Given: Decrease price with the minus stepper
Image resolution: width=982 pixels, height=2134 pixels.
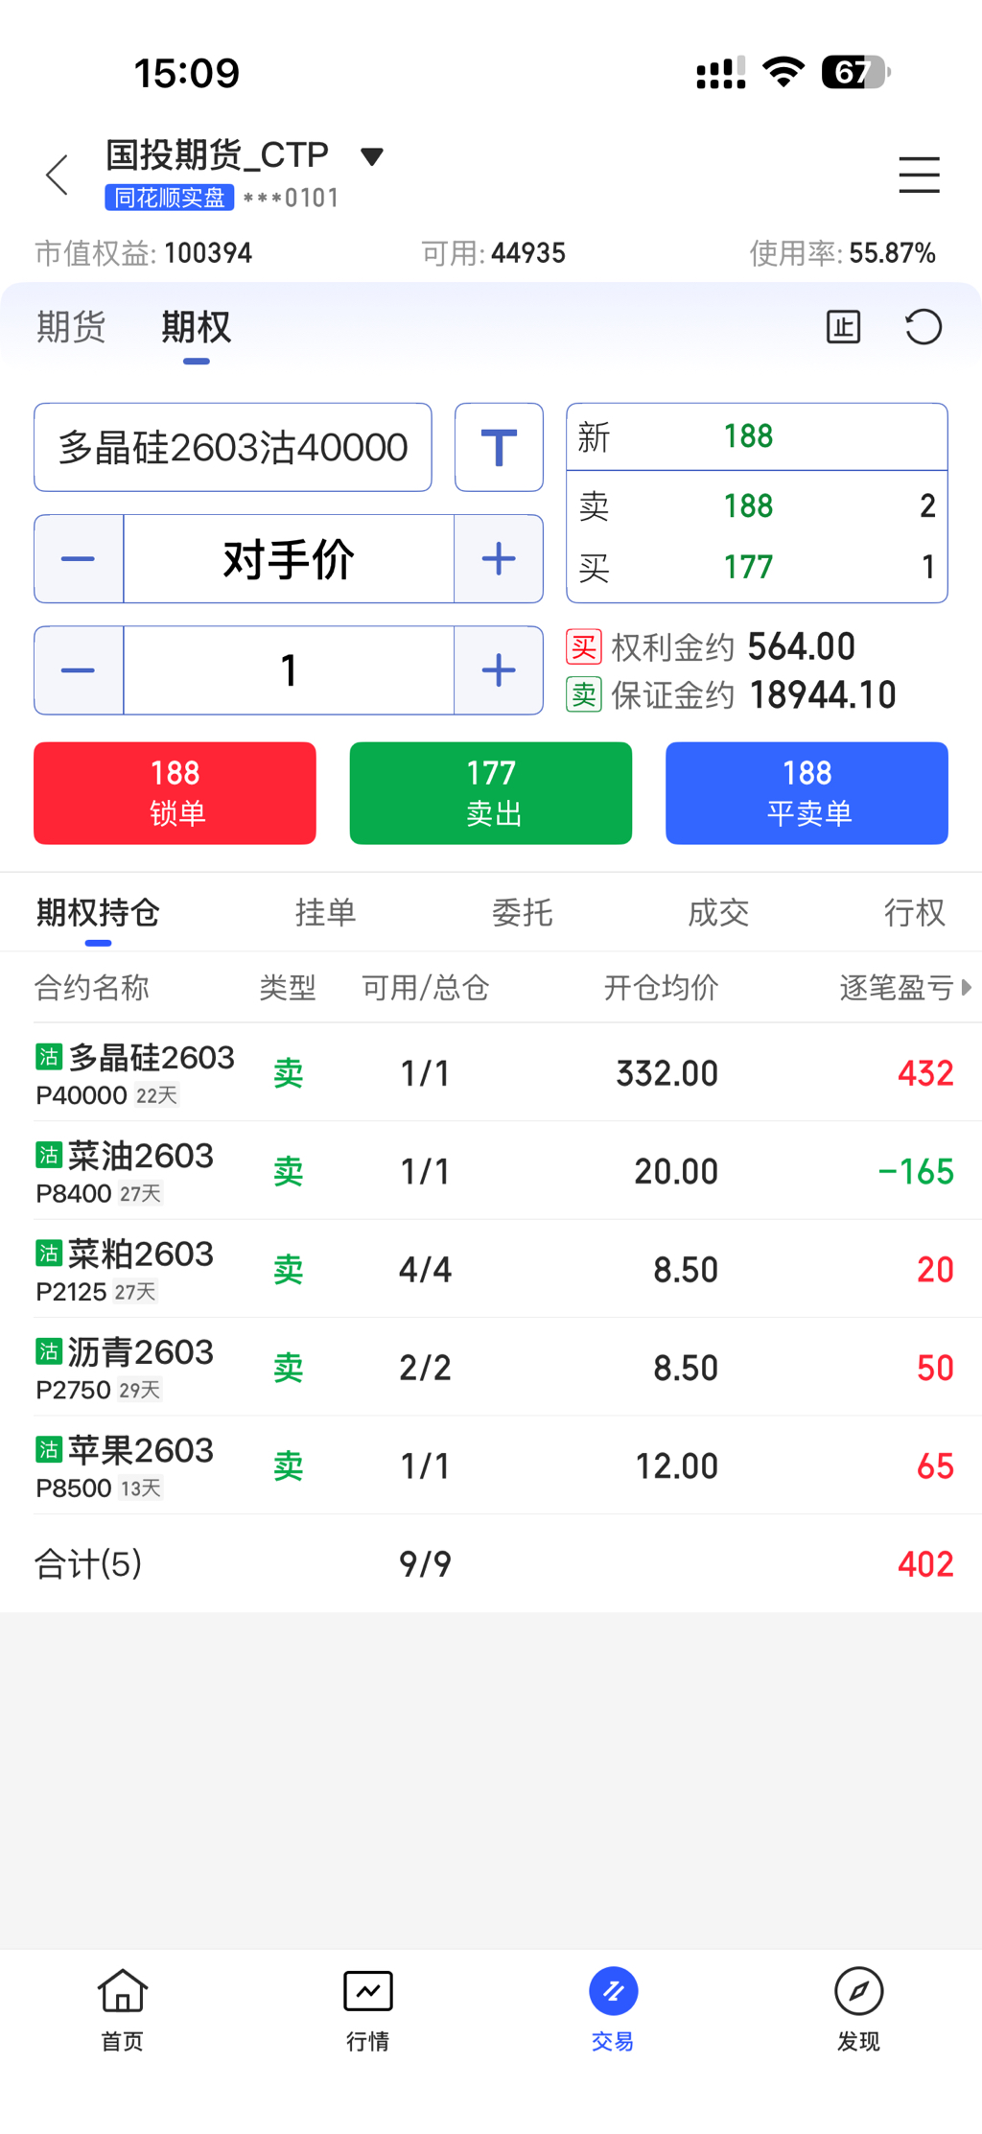Looking at the screenshot, I should point(79,559).
